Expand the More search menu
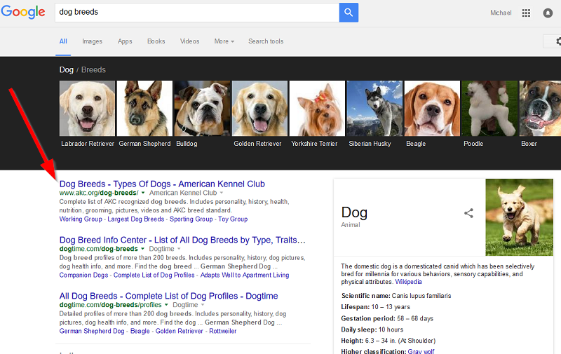Viewport: 561px width, 354px height. pyautogui.click(x=224, y=41)
